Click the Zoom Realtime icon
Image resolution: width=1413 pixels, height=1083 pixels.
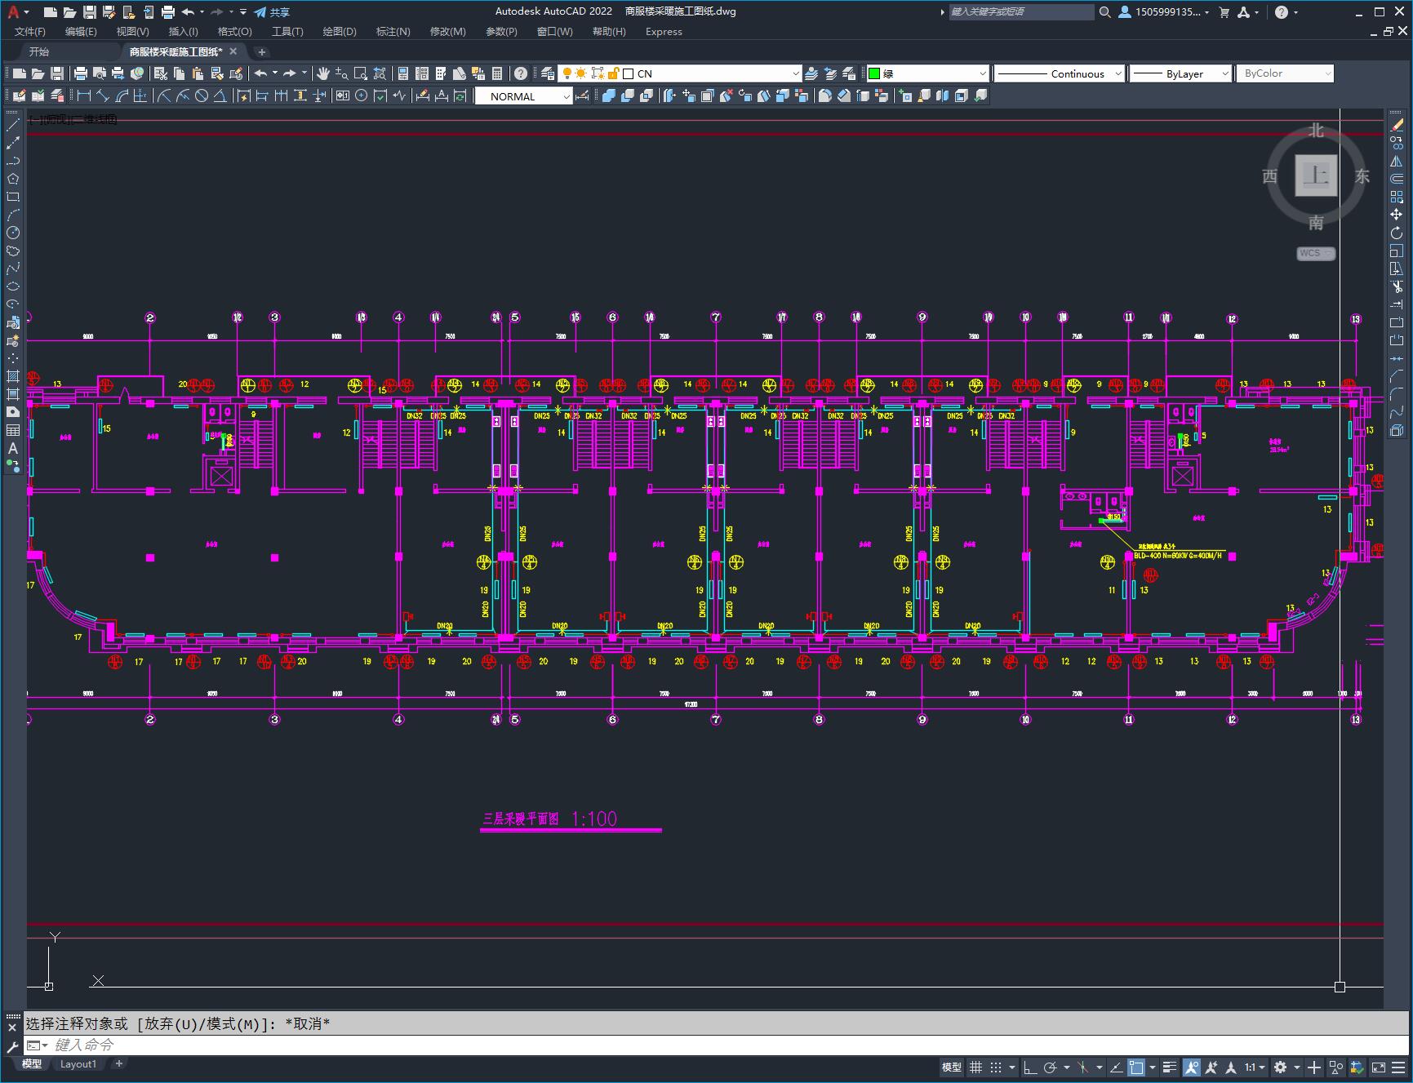point(341,73)
